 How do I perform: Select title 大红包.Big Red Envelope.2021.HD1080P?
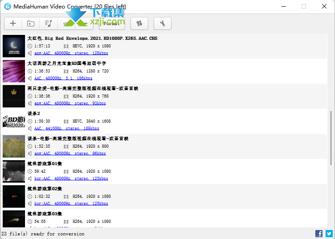click(92, 38)
